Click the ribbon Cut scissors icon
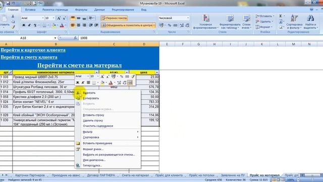 click(13, 16)
